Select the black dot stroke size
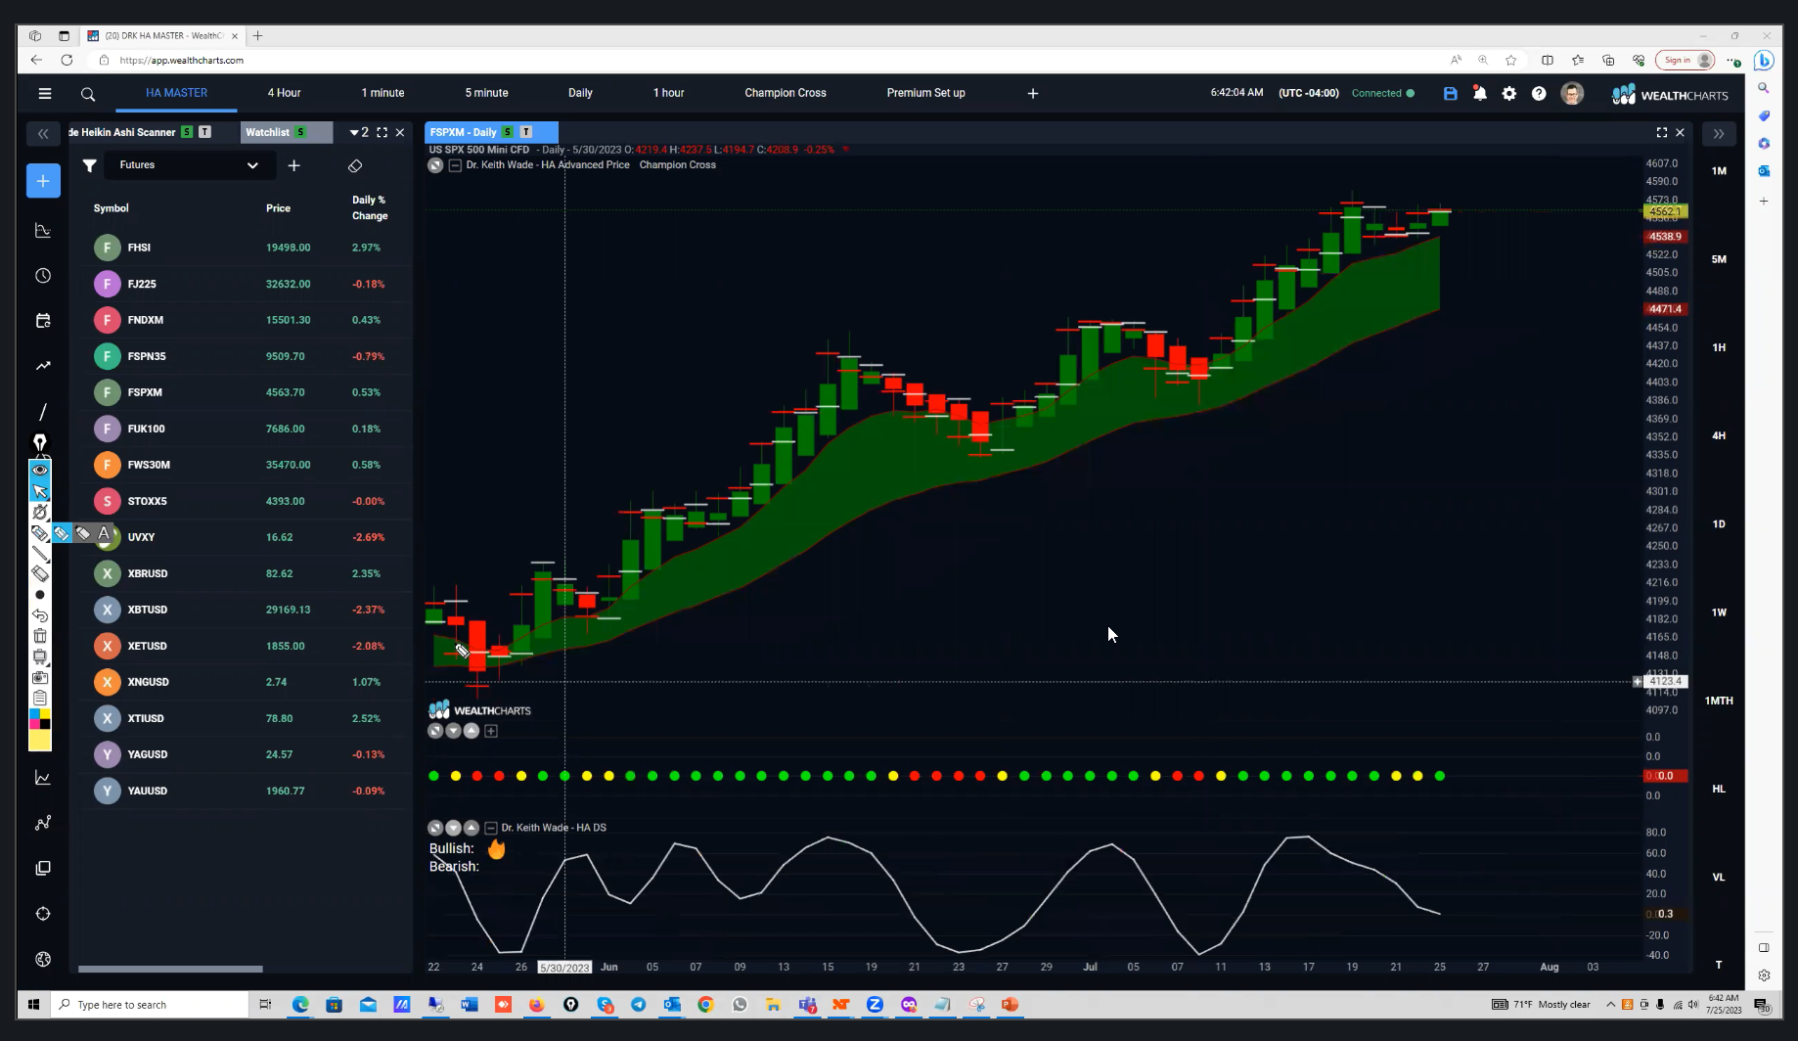 (x=40, y=595)
